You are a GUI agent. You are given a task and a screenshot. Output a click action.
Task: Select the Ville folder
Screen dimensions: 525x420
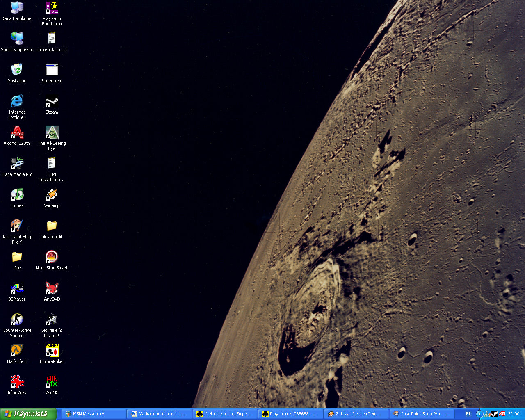point(17,260)
